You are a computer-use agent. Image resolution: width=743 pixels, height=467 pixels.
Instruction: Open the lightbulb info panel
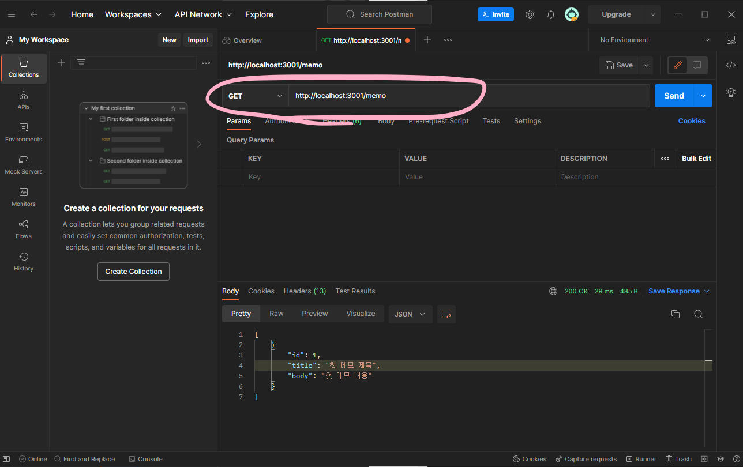[731, 92]
